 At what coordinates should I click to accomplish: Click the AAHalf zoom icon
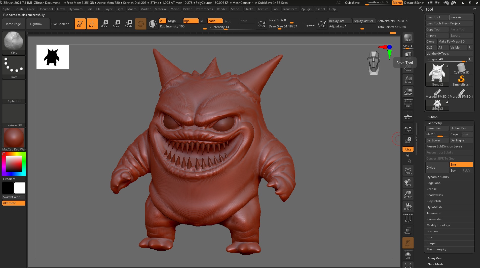click(408, 92)
